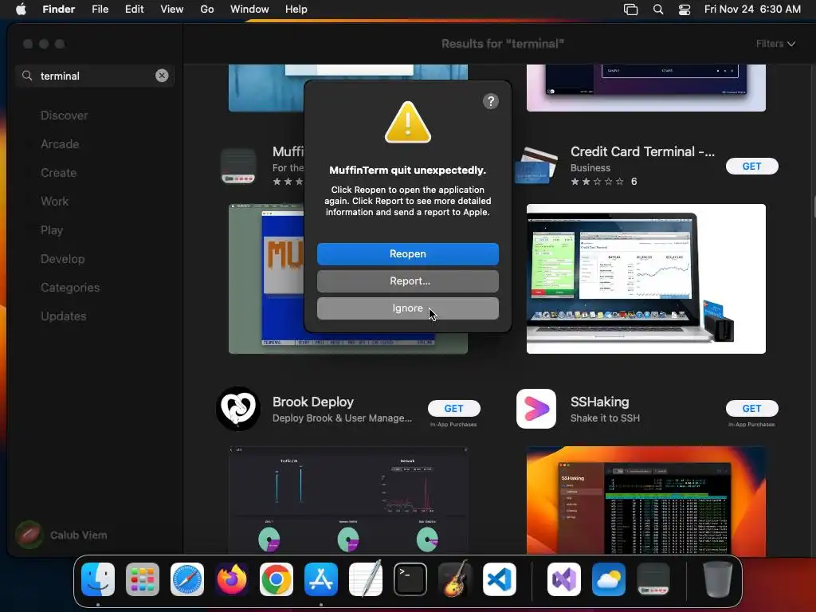This screenshot has height=612, width=816.
Task: Open the Credit Card Terminal app icon
Action: [x=536, y=166]
